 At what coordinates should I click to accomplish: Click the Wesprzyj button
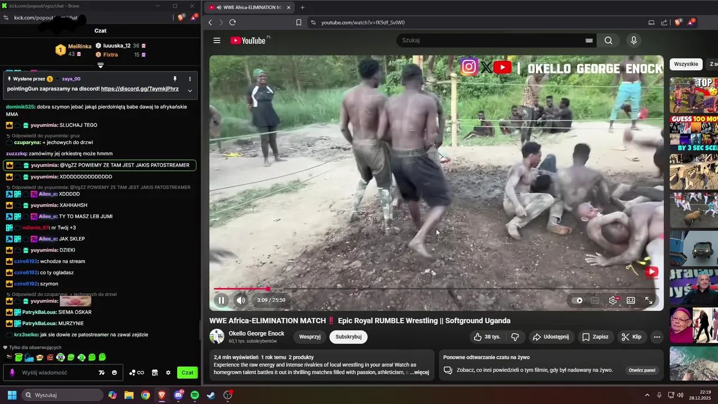point(310,337)
